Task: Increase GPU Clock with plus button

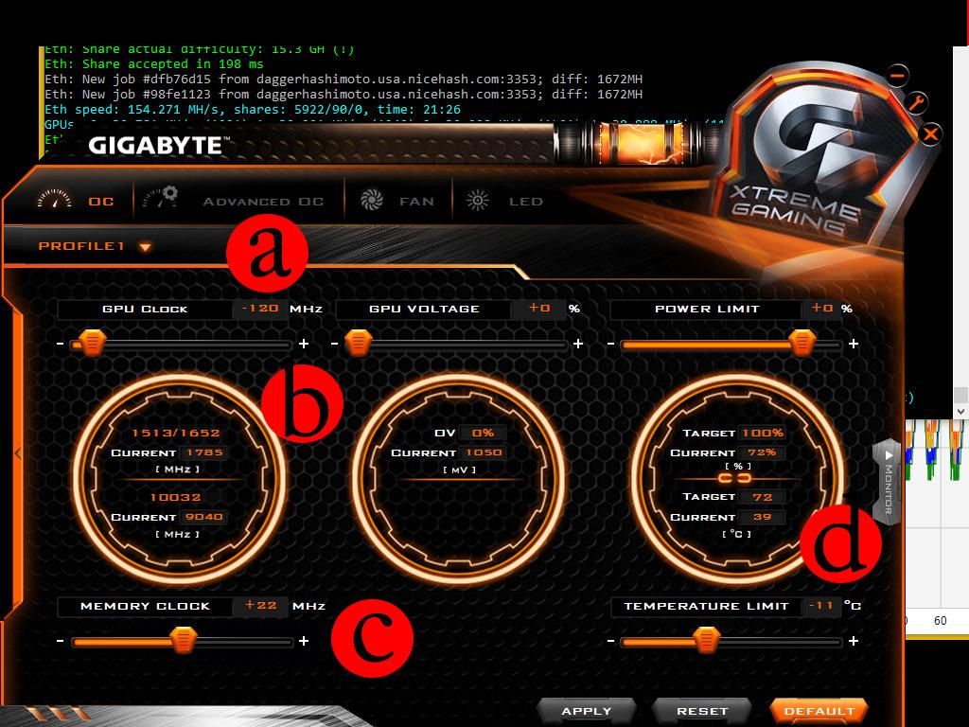Action: (304, 344)
